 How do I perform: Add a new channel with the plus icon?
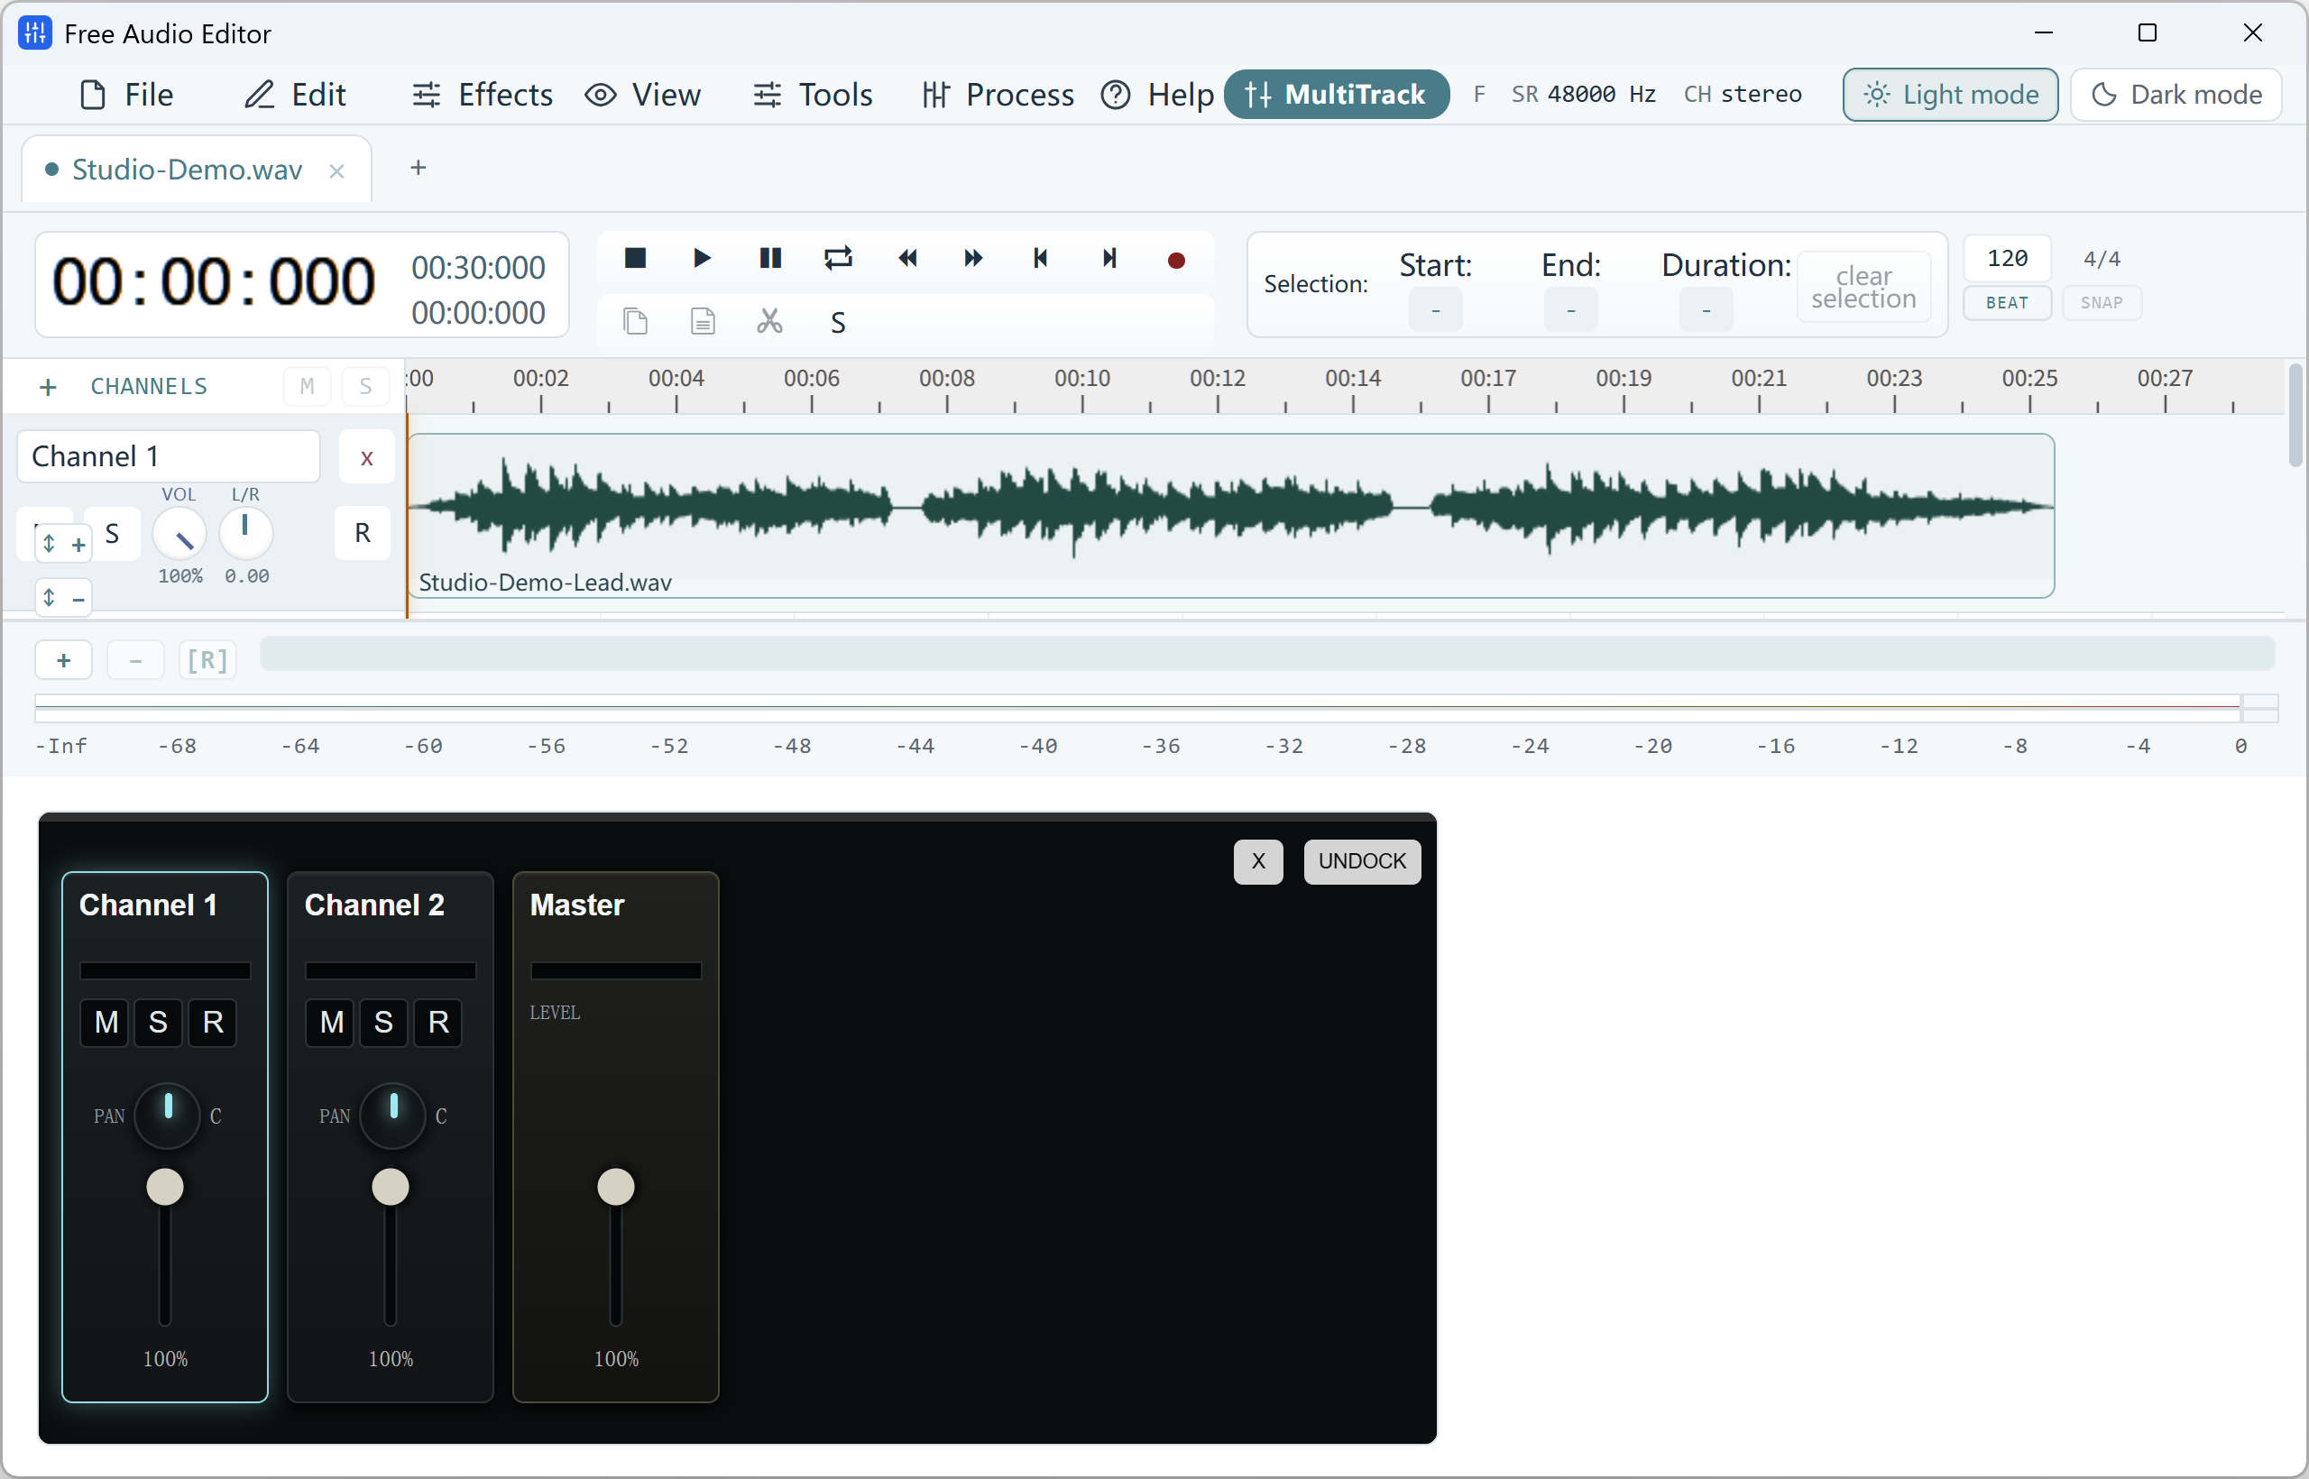click(x=48, y=387)
